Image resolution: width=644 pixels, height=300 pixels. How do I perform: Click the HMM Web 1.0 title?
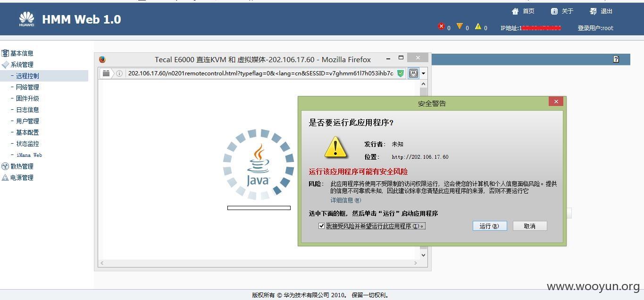[82, 19]
